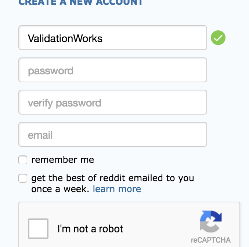Screen dimensions: 249x247
Task: Click the reCAPTCHA text under the logo
Action: click(211, 240)
